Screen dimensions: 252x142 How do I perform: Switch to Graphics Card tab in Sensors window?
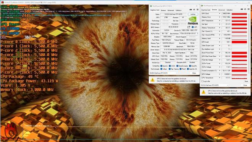coord(206,10)
